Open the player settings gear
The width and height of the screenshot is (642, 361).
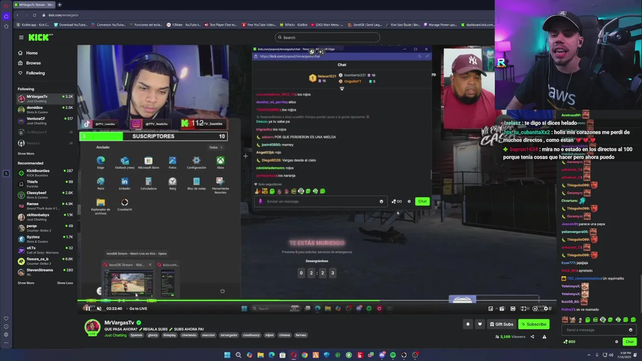click(x=546, y=308)
